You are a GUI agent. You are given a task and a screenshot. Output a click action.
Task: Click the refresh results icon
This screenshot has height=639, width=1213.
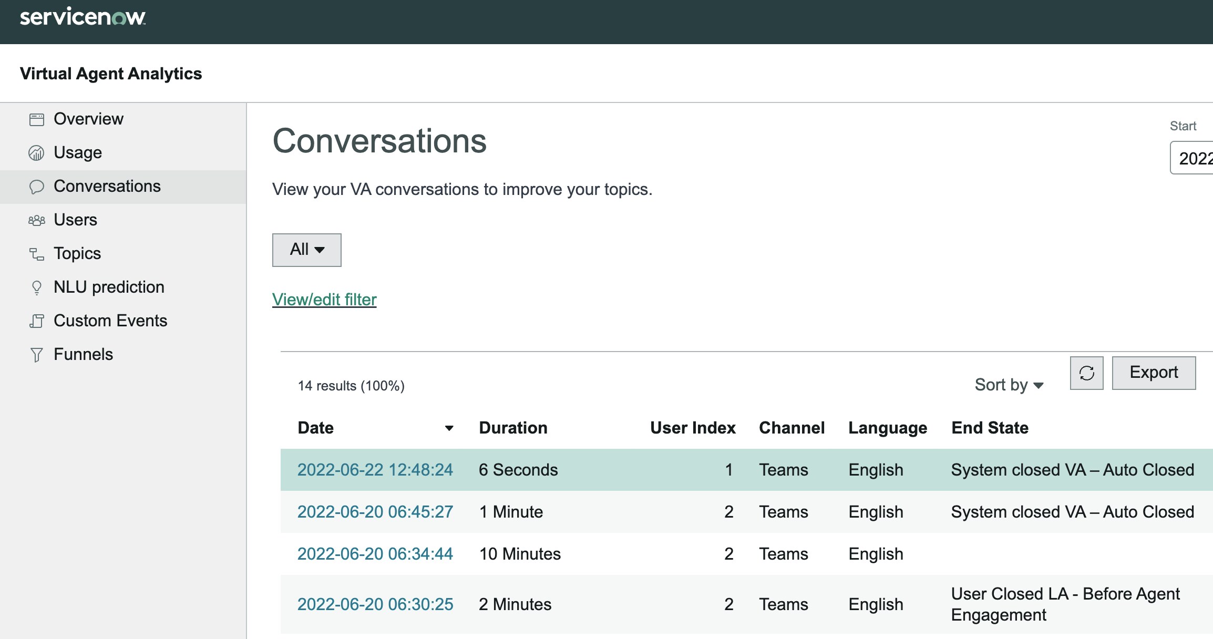1086,373
